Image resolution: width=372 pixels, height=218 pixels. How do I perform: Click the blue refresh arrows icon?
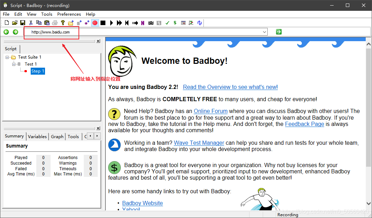point(200,23)
